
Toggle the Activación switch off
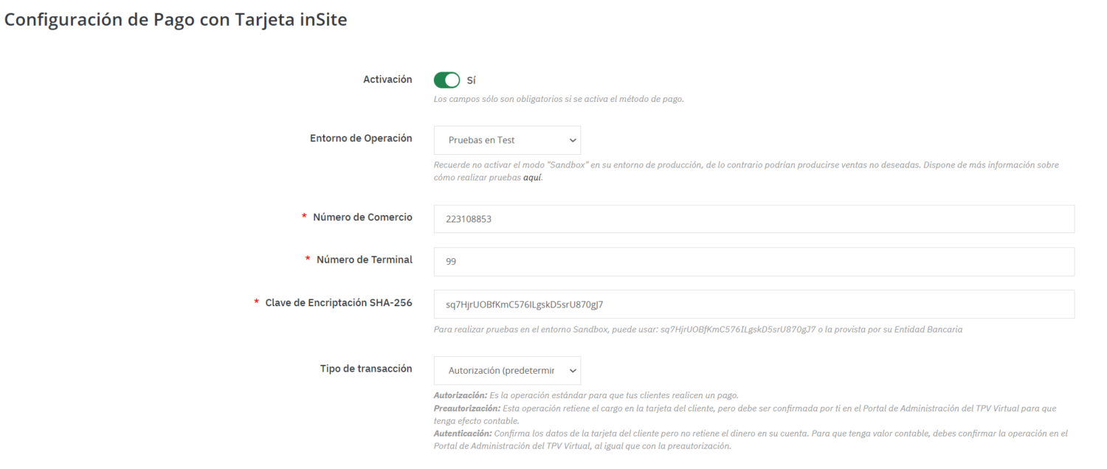point(446,80)
